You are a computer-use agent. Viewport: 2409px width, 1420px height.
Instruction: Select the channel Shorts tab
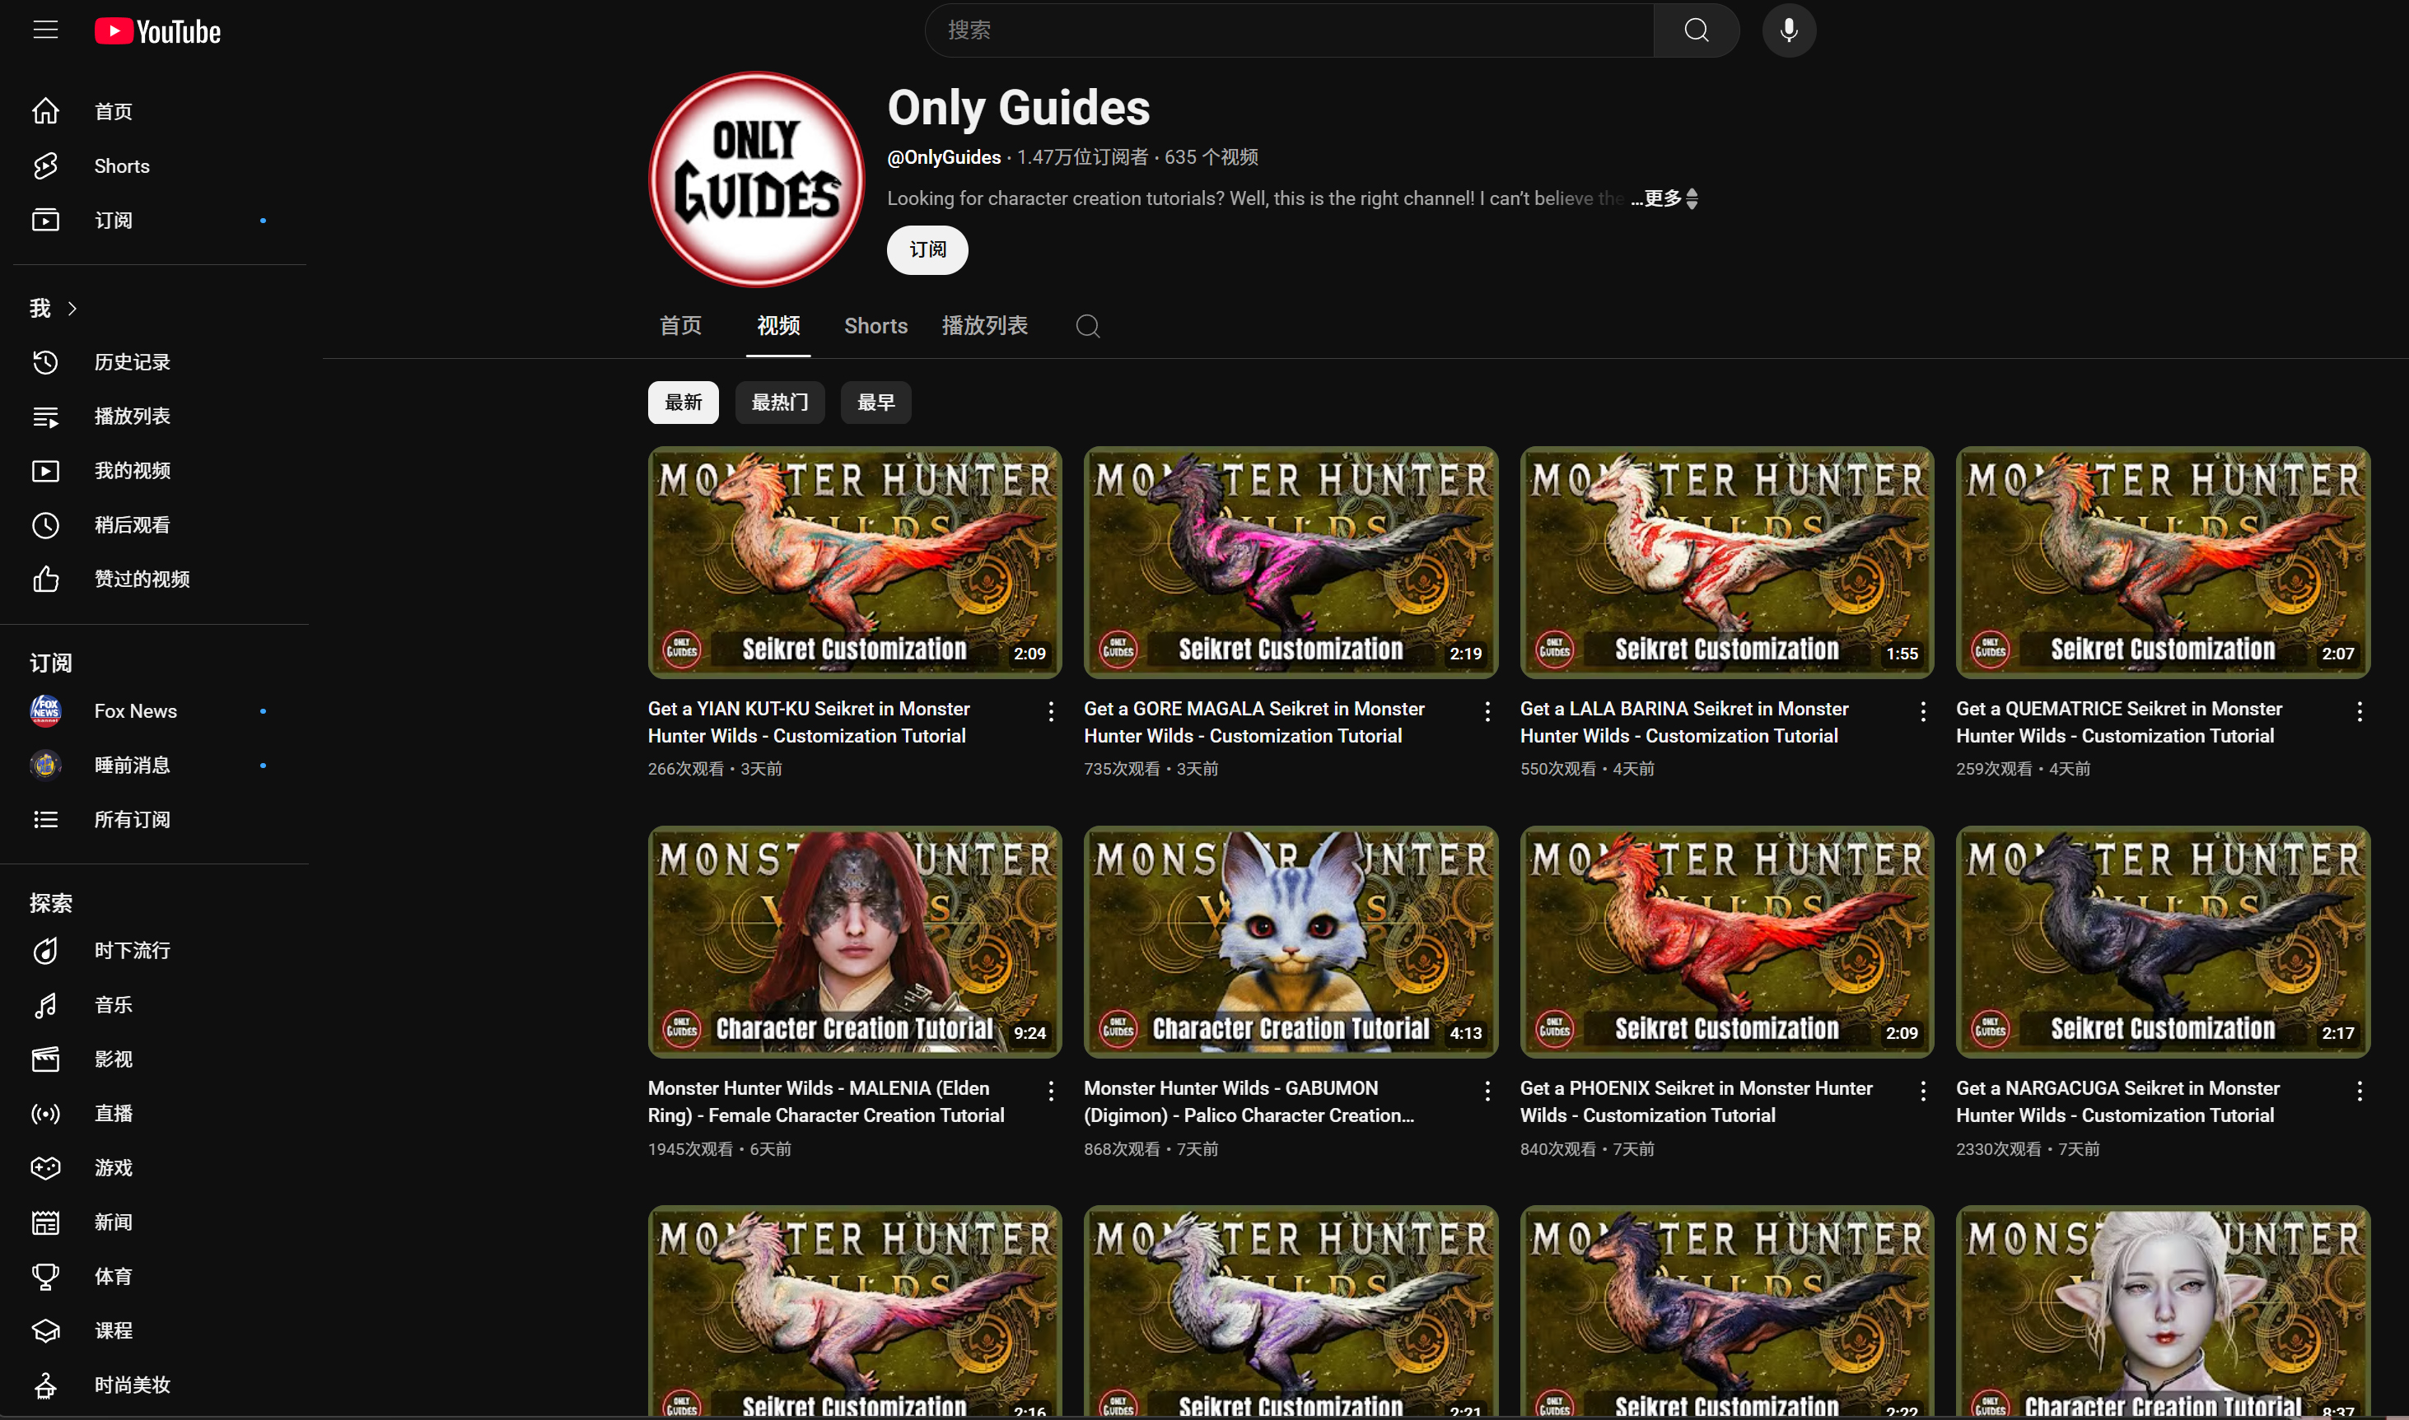875,326
